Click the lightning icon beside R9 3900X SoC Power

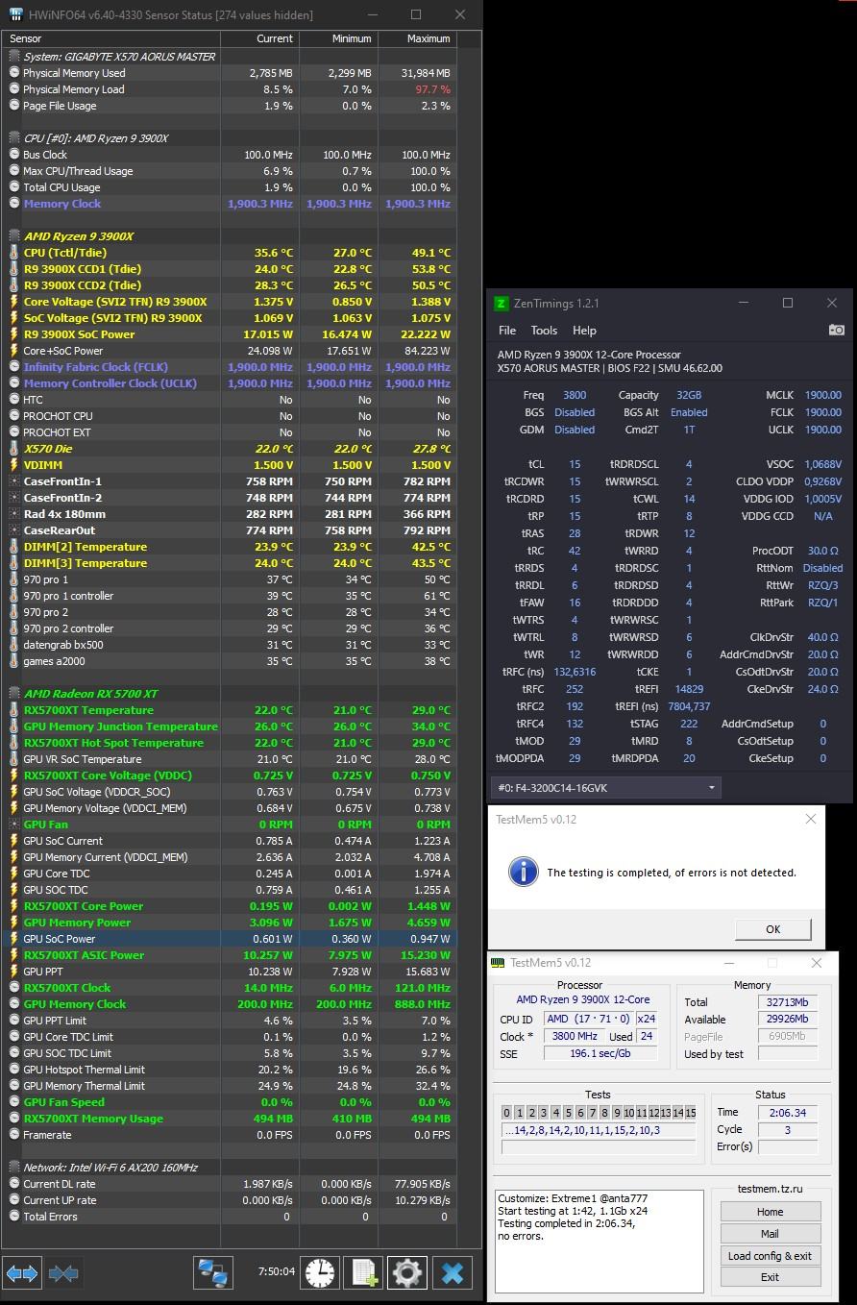[13, 334]
